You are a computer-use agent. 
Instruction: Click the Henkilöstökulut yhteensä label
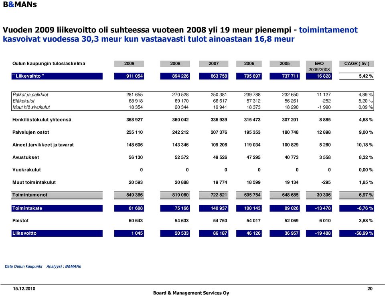42,120
